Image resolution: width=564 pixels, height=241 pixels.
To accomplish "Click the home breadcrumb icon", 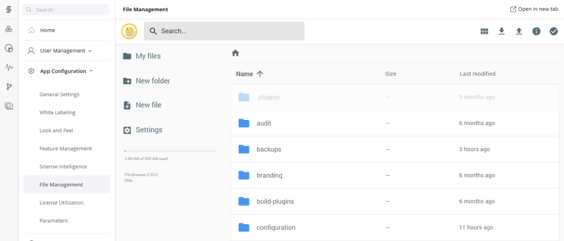I will point(236,53).
